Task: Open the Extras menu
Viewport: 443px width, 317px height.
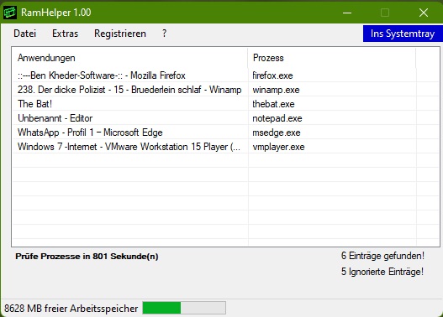Action: [x=65, y=34]
